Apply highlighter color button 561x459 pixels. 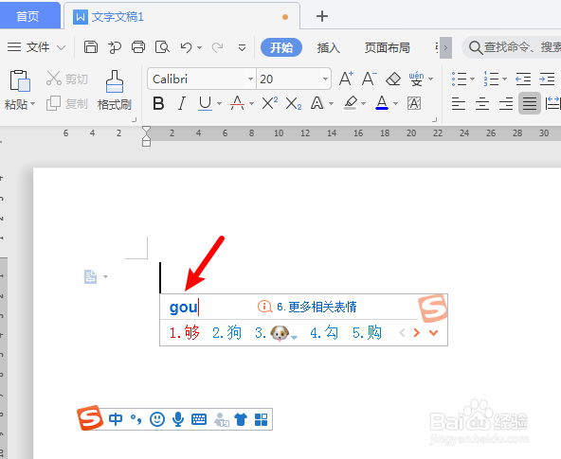pos(351,103)
